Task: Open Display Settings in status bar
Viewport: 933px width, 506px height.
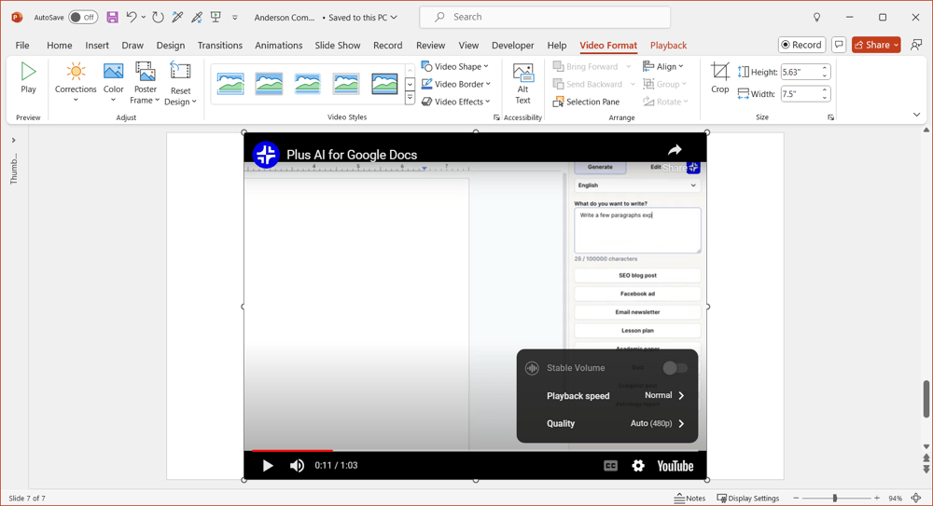Action: point(748,499)
